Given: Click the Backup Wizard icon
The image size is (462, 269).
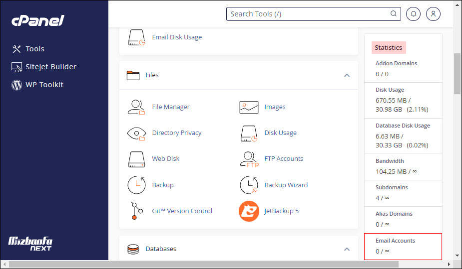Looking at the screenshot, I should pos(249,185).
